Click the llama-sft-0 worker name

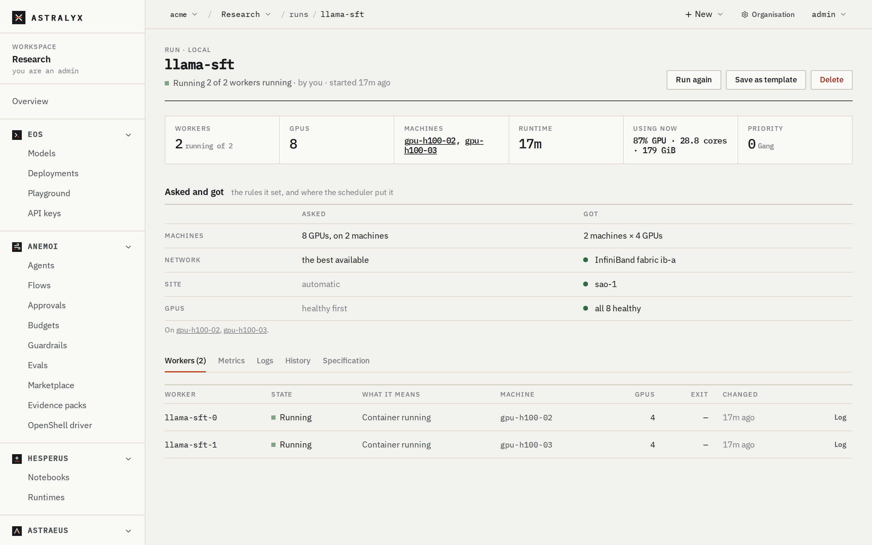(x=191, y=418)
